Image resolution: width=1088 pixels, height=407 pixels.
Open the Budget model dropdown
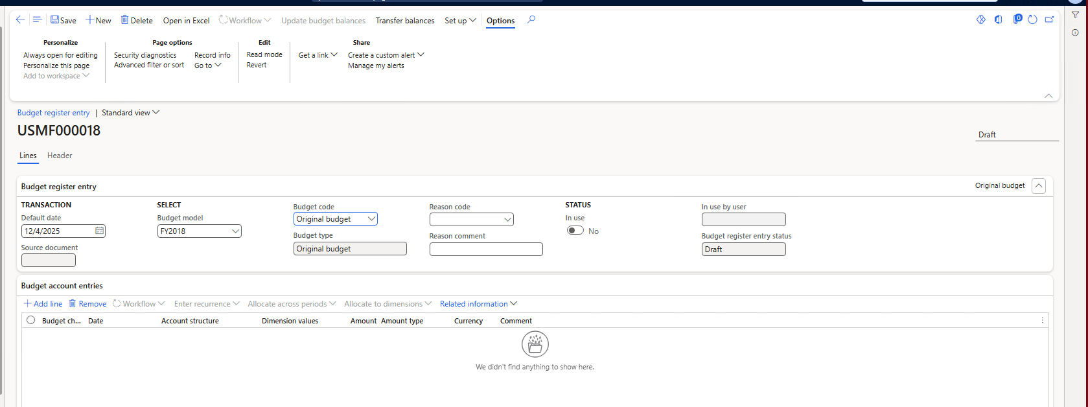[235, 231]
